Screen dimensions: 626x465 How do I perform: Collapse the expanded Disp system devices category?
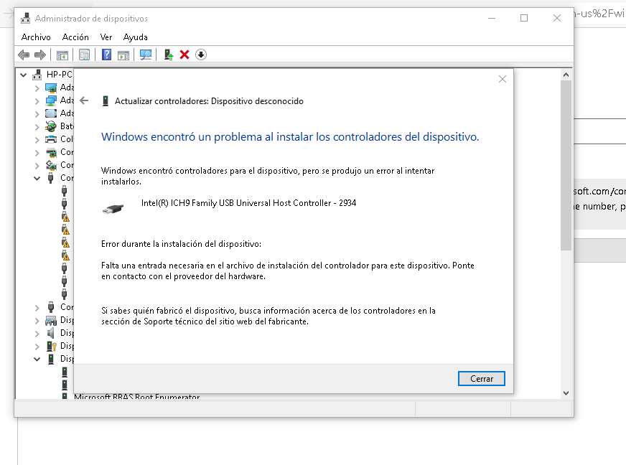pos(37,360)
